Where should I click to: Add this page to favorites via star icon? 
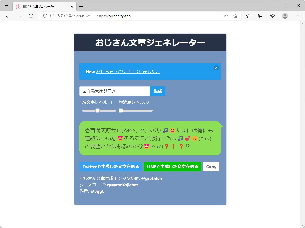click(235, 16)
